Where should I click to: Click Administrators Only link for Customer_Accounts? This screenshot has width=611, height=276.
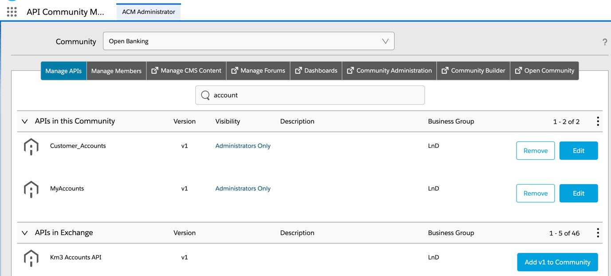pyautogui.click(x=243, y=146)
